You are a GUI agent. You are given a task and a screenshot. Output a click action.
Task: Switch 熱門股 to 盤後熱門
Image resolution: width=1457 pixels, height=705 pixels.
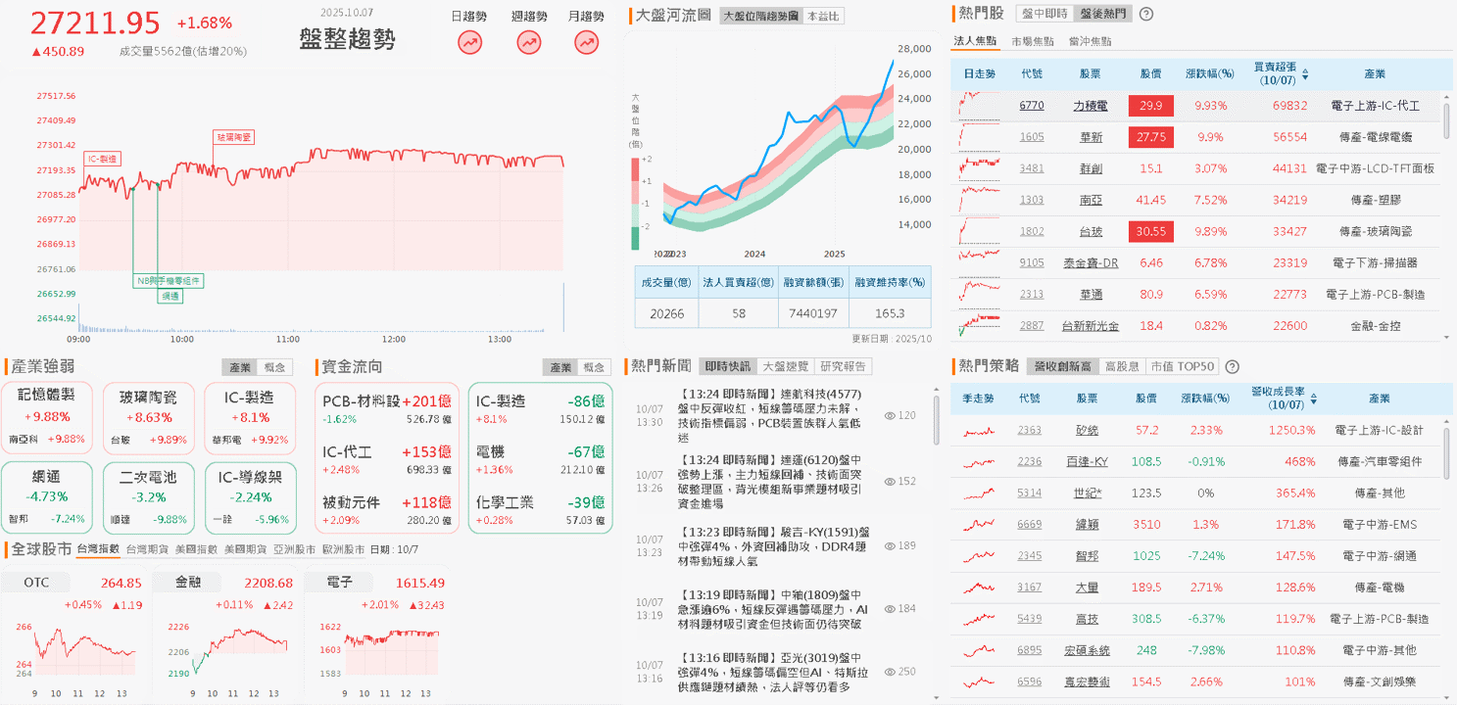[x=1102, y=15]
